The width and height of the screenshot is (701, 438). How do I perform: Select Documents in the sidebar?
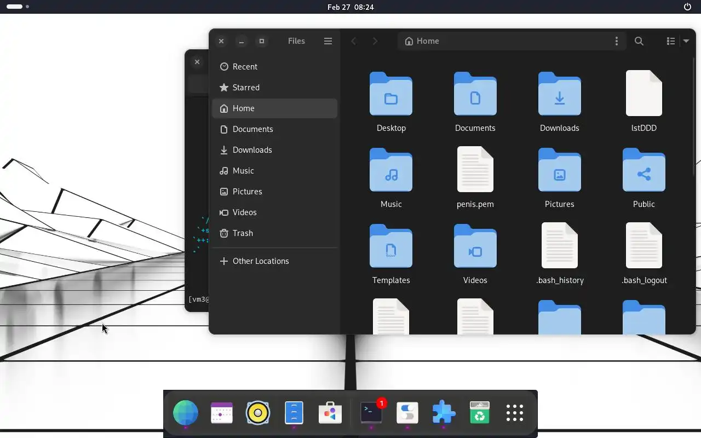[x=274, y=129]
